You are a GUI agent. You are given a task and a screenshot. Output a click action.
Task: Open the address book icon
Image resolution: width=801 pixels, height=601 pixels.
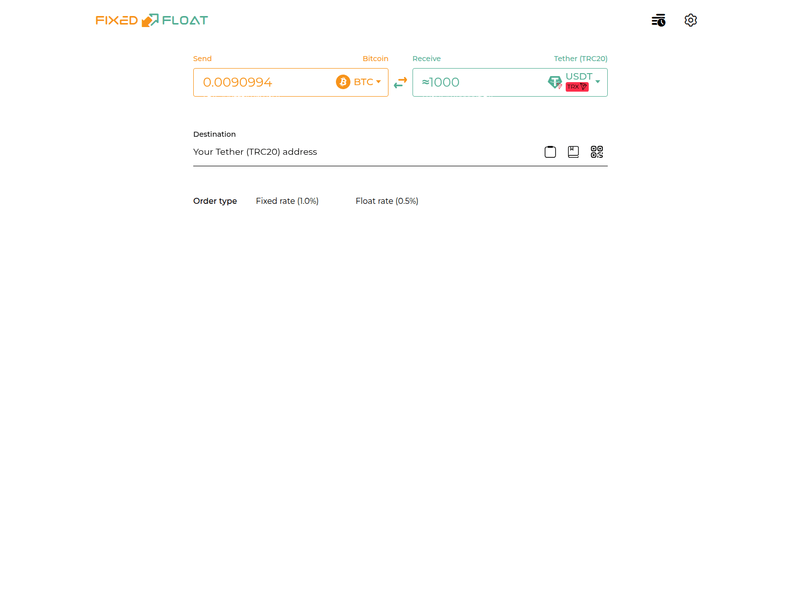pyautogui.click(x=573, y=152)
